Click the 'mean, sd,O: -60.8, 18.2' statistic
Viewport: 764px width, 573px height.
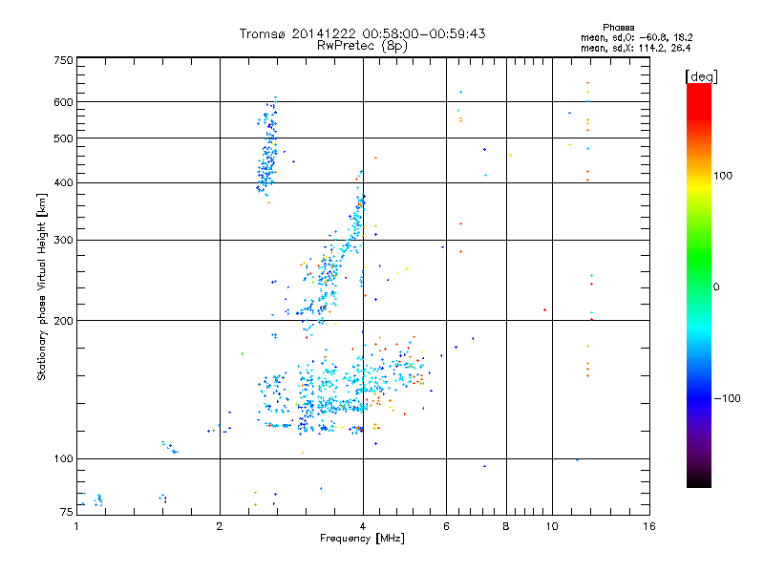click(x=637, y=37)
